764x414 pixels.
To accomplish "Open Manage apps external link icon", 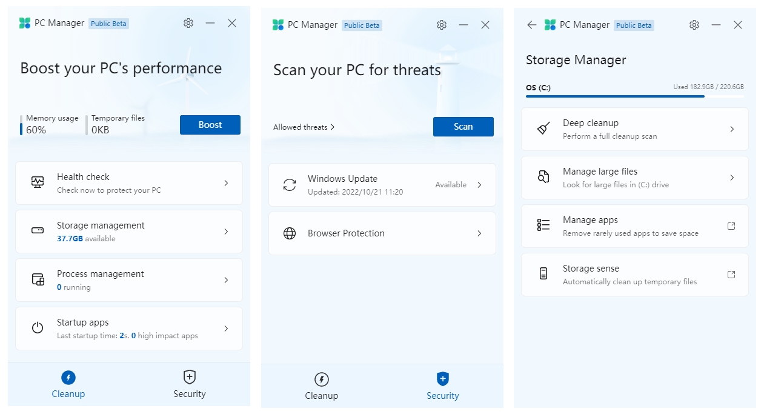I will tap(731, 225).
